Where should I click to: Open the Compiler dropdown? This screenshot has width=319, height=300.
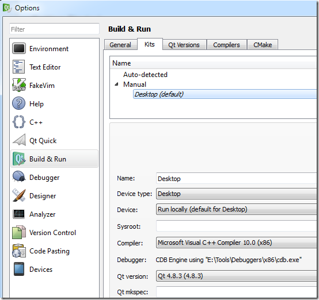click(x=236, y=243)
